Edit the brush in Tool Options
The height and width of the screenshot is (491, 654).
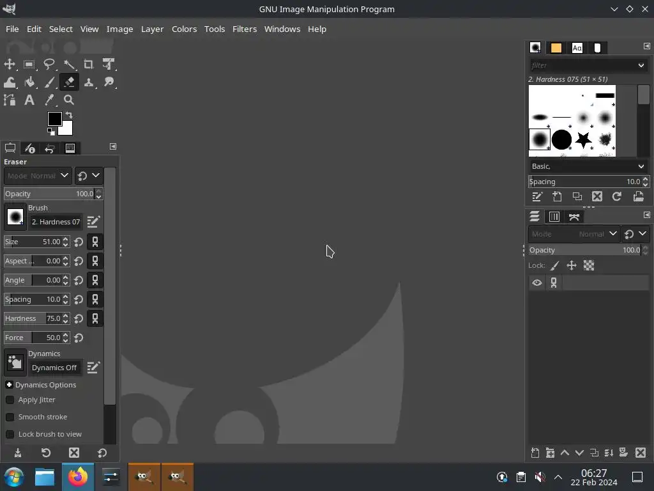(x=93, y=222)
